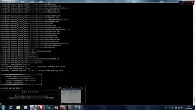Screen dimensions: 195x110
Task: Click 'iptables: unrecognized service' line
Action: [x=15, y=64]
